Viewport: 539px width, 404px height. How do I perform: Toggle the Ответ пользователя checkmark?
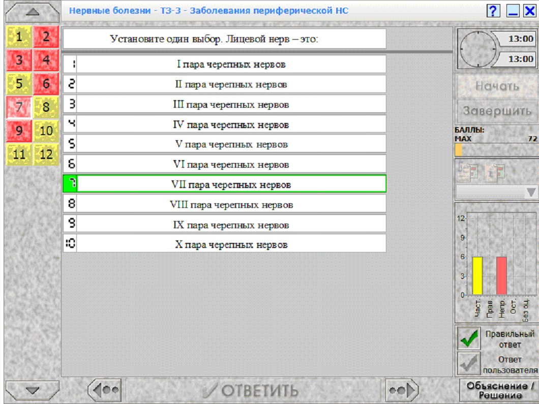coord(469,363)
